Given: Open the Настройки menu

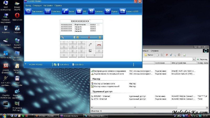Looking at the screenshot, I should point(48,5).
